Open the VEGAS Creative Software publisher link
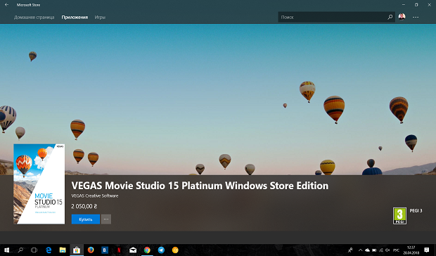Screen dimensions: 436x256 pos(95,196)
